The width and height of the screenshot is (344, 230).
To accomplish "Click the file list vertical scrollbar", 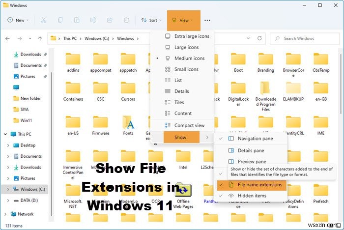I will pyautogui.click(x=341, y=84).
